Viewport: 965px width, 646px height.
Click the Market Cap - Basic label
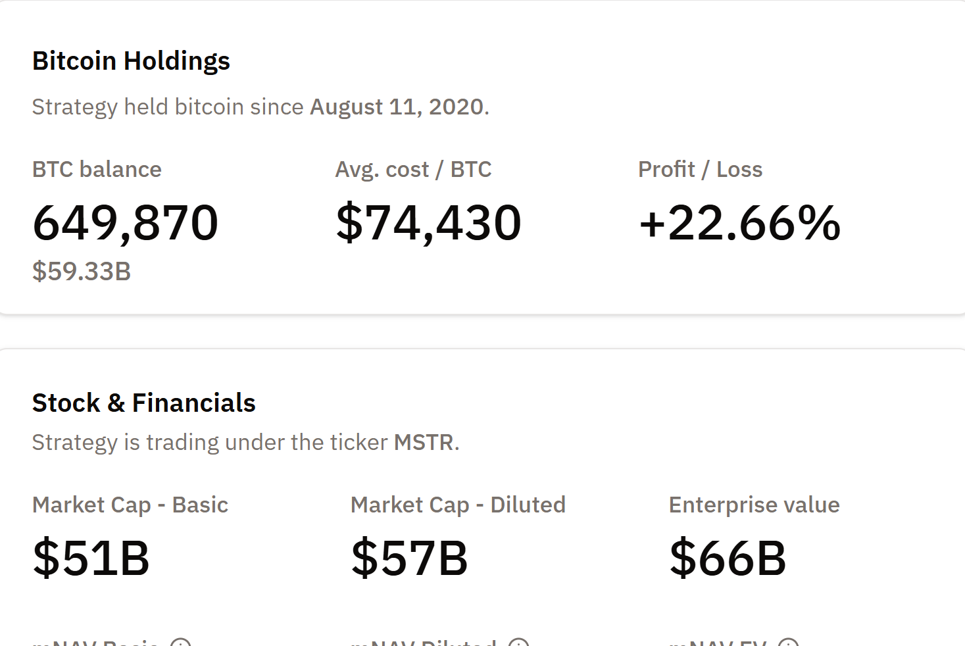[130, 505]
